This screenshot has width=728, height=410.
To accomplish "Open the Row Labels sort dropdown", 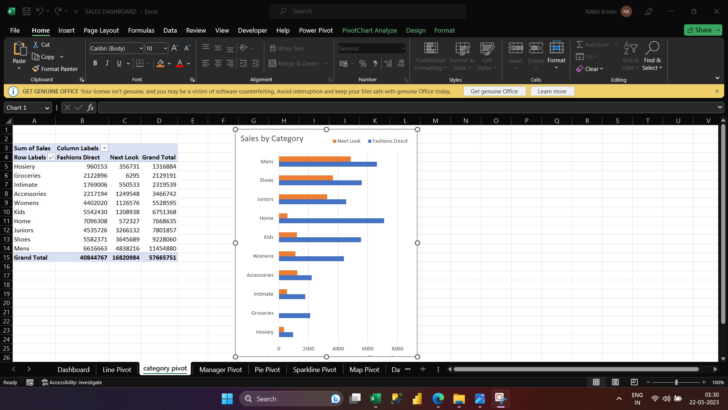I will [51, 157].
